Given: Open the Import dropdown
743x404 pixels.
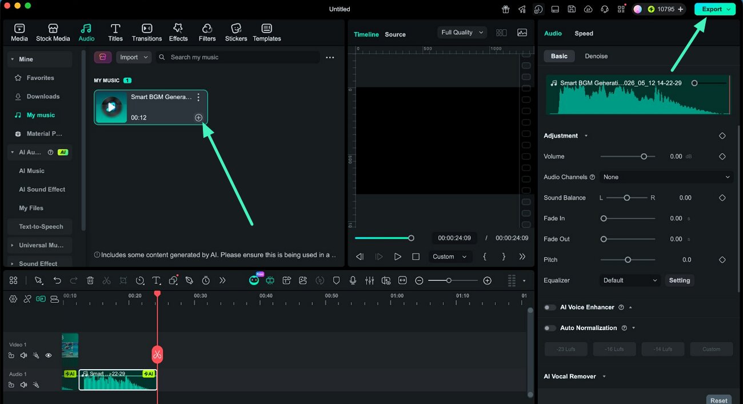Looking at the screenshot, I should (134, 57).
